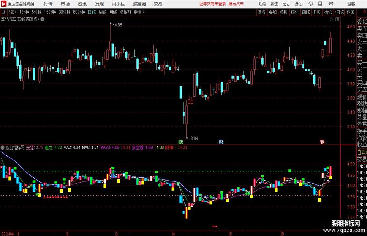Expand the 海马汽车 chart title dropdown
Viewport: 367px width, 236px height.
pos(43,19)
